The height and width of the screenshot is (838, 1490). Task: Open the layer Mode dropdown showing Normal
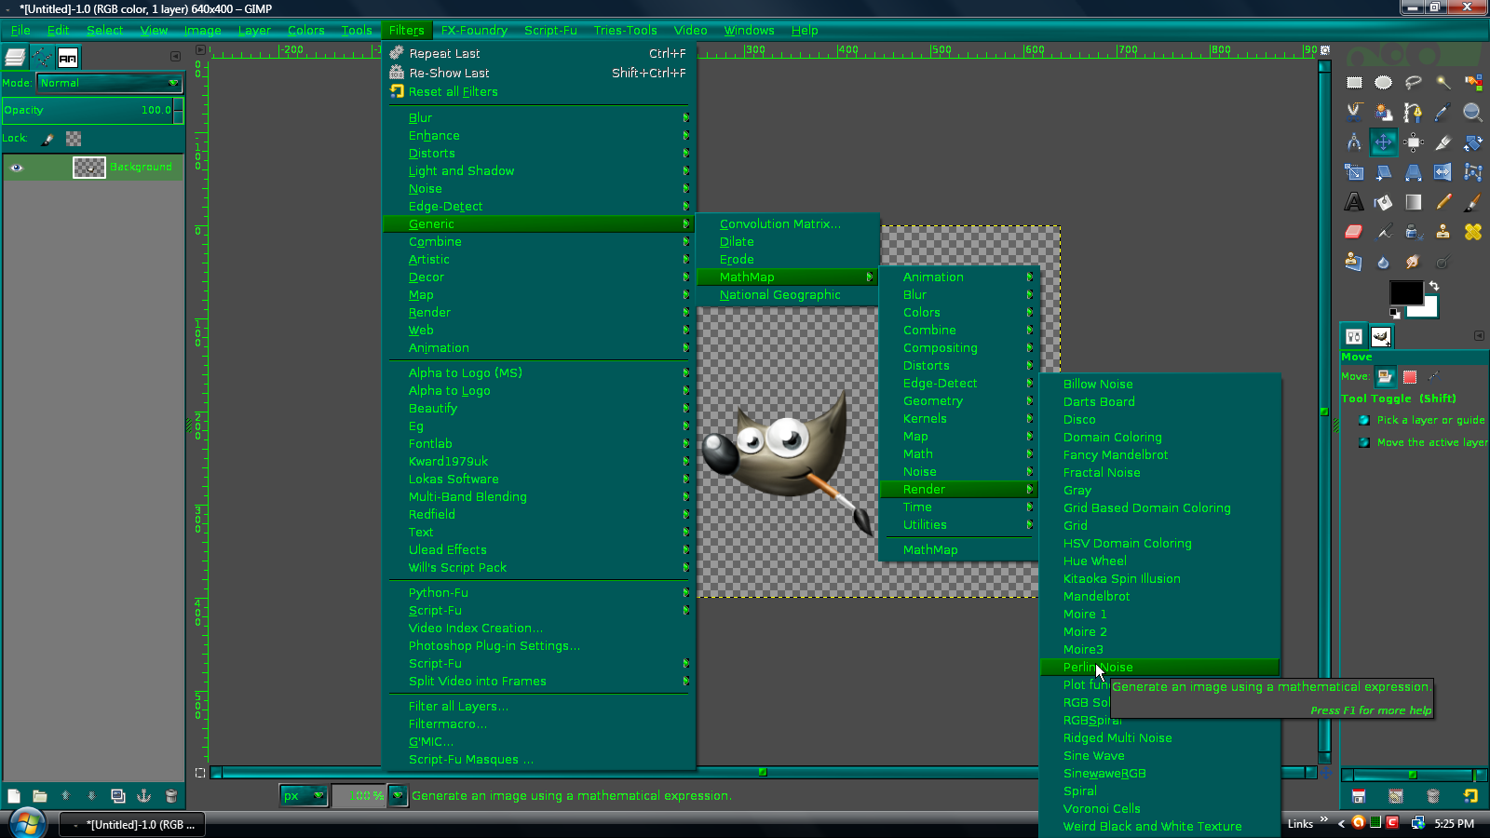[x=110, y=83]
